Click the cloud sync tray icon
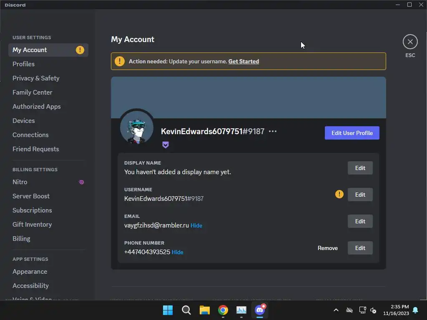Screen dimensions: 427x320 click(x=349, y=310)
